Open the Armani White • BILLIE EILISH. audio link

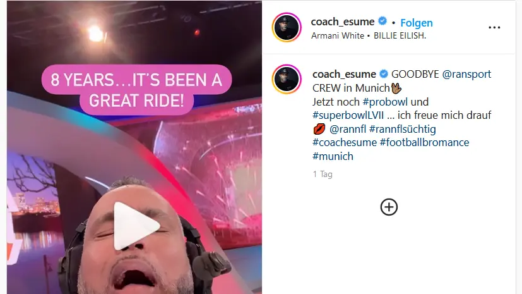(x=369, y=35)
